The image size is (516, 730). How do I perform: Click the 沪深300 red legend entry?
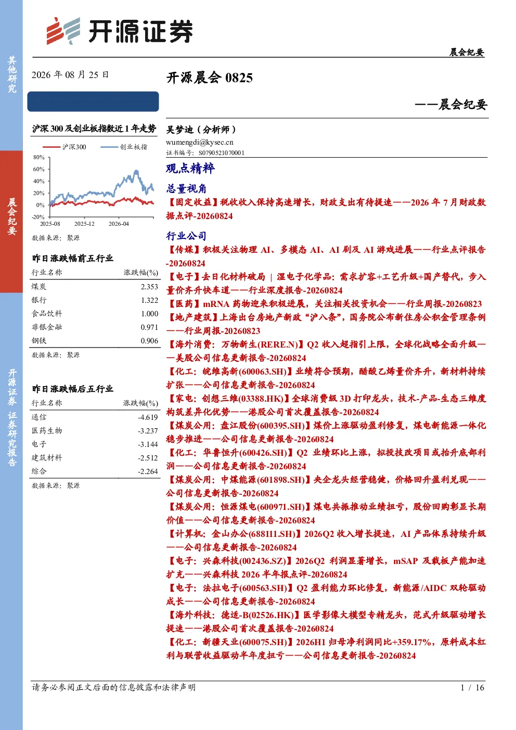coord(64,147)
